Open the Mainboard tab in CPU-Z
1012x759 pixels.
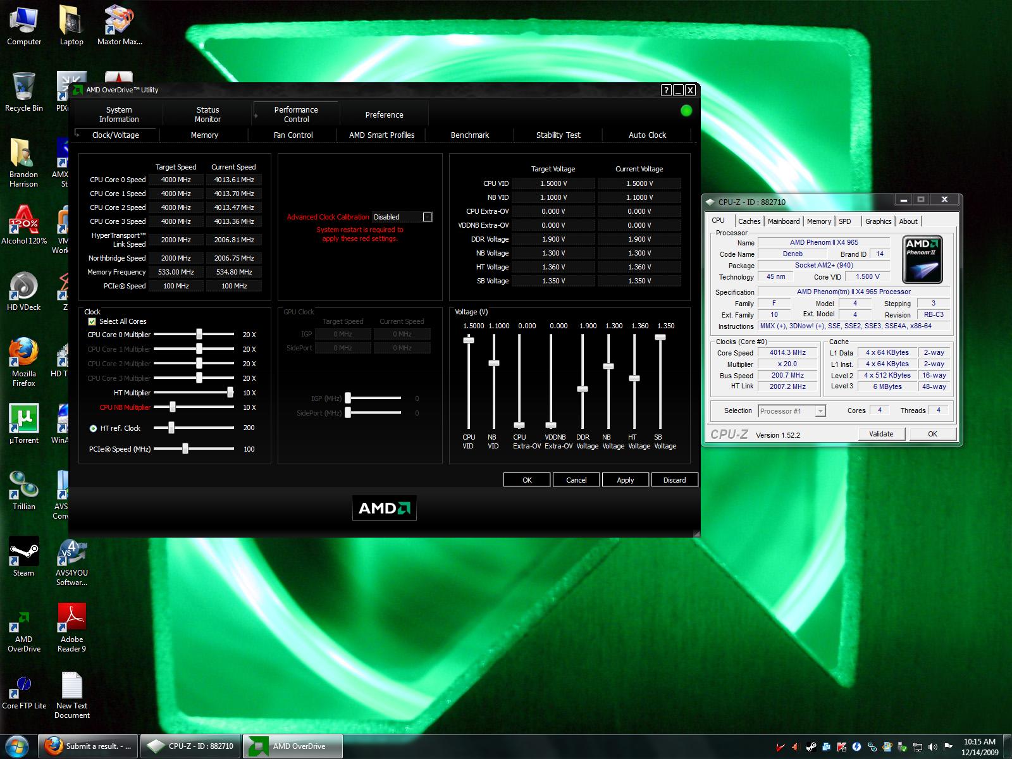pyautogui.click(x=784, y=221)
